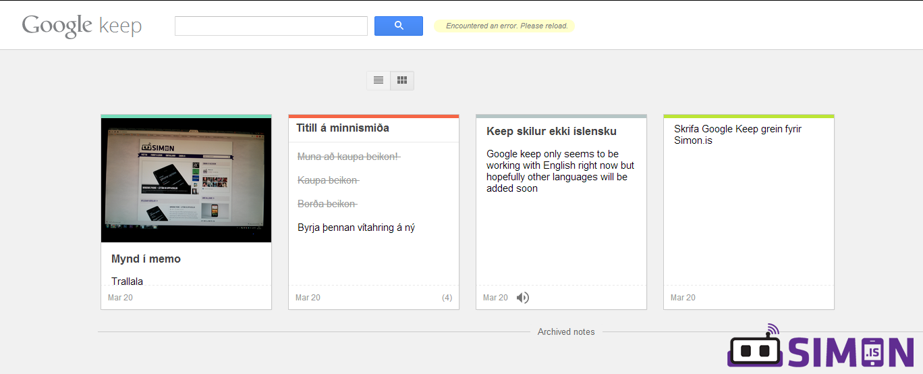Click Mar 20 date on Titill á minnismiða note
Screen dimensions: 923x374
pos(308,298)
